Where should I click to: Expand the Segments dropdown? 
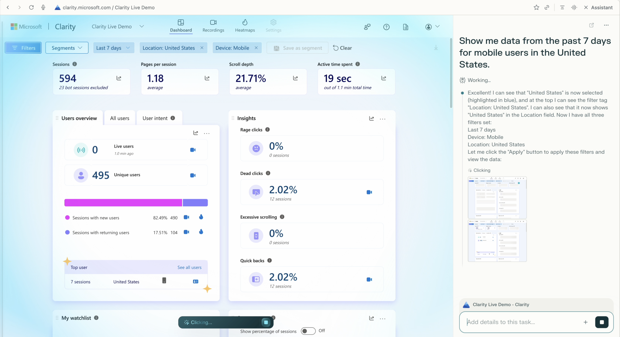pos(67,48)
